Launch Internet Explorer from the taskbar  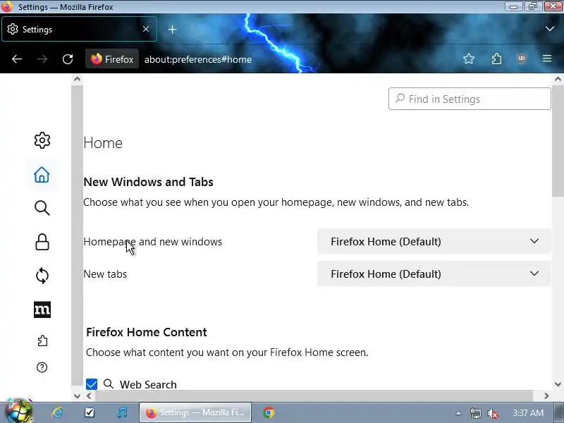pos(57,412)
